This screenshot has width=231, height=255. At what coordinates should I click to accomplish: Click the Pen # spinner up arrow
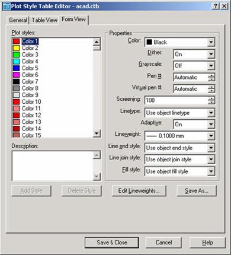tap(211, 75)
